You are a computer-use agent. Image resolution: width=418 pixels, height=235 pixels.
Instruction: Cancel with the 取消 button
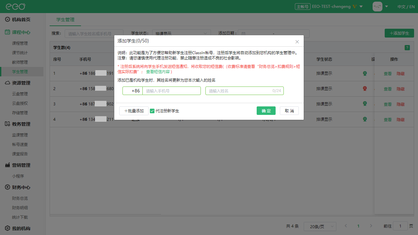pyautogui.click(x=289, y=111)
